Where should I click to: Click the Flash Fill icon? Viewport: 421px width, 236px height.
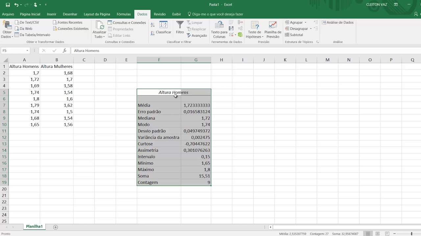(231, 22)
